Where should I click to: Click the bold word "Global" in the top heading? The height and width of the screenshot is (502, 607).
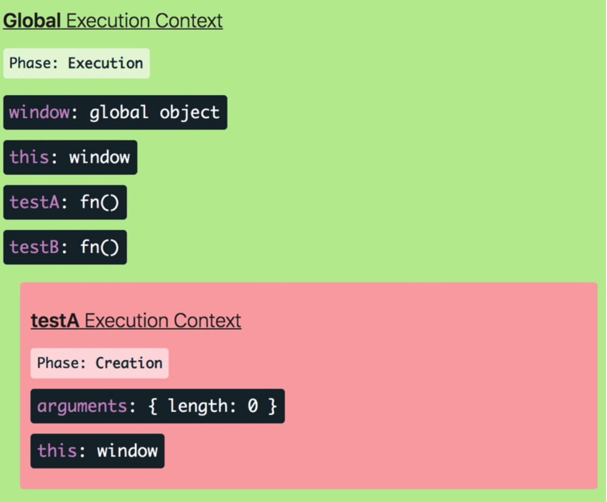point(32,21)
